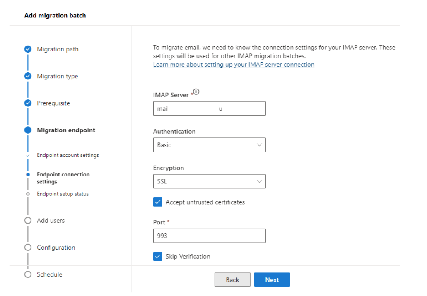Image resolution: width=427 pixels, height=296 pixels.
Task: Click the Migration type completed checkmark icon
Action: [x=28, y=76]
